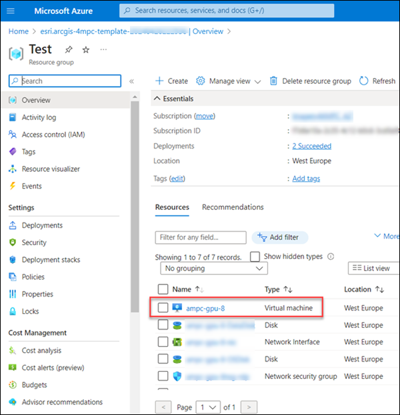Open the 2 Succeeded deployments link
The height and width of the screenshot is (415, 400).
click(311, 146)
